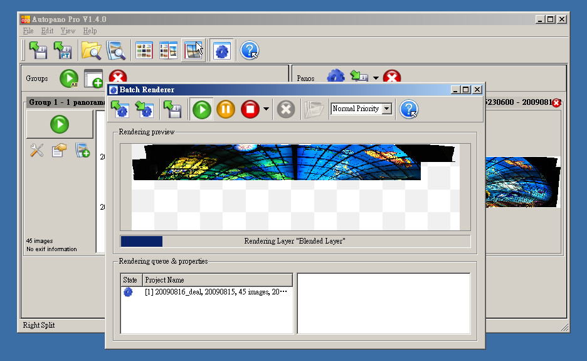Click the Right Split status bar text
The image size is (587, 361).
coord(39,325)
